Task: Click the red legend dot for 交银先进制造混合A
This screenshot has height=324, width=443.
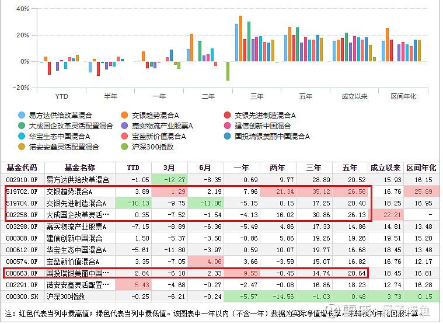Action: [227, 115]
